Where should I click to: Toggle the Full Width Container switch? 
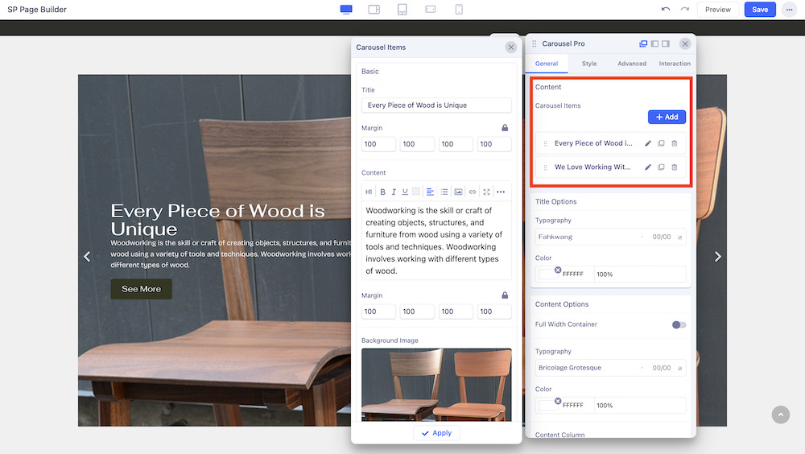click(x=679, y=324)
